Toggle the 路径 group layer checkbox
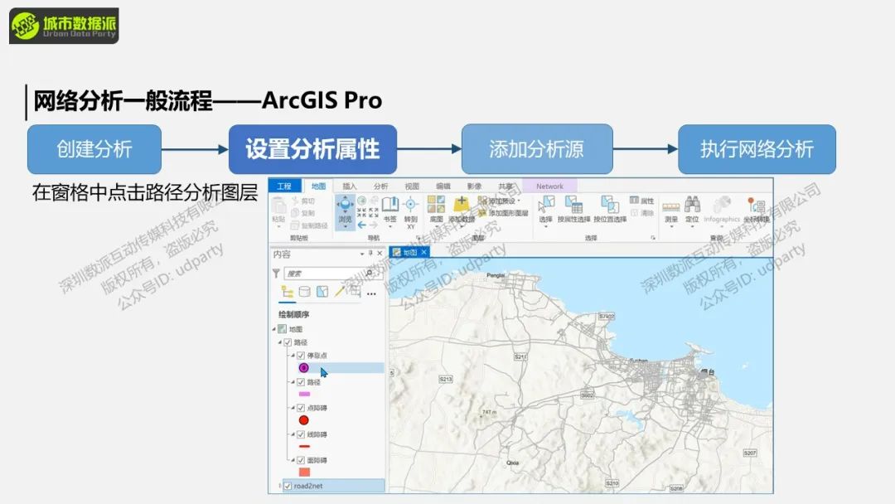 [288, 342]
